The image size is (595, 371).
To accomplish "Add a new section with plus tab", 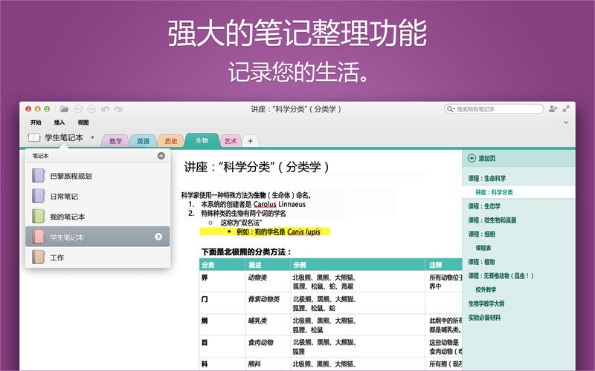I will 250,141.
